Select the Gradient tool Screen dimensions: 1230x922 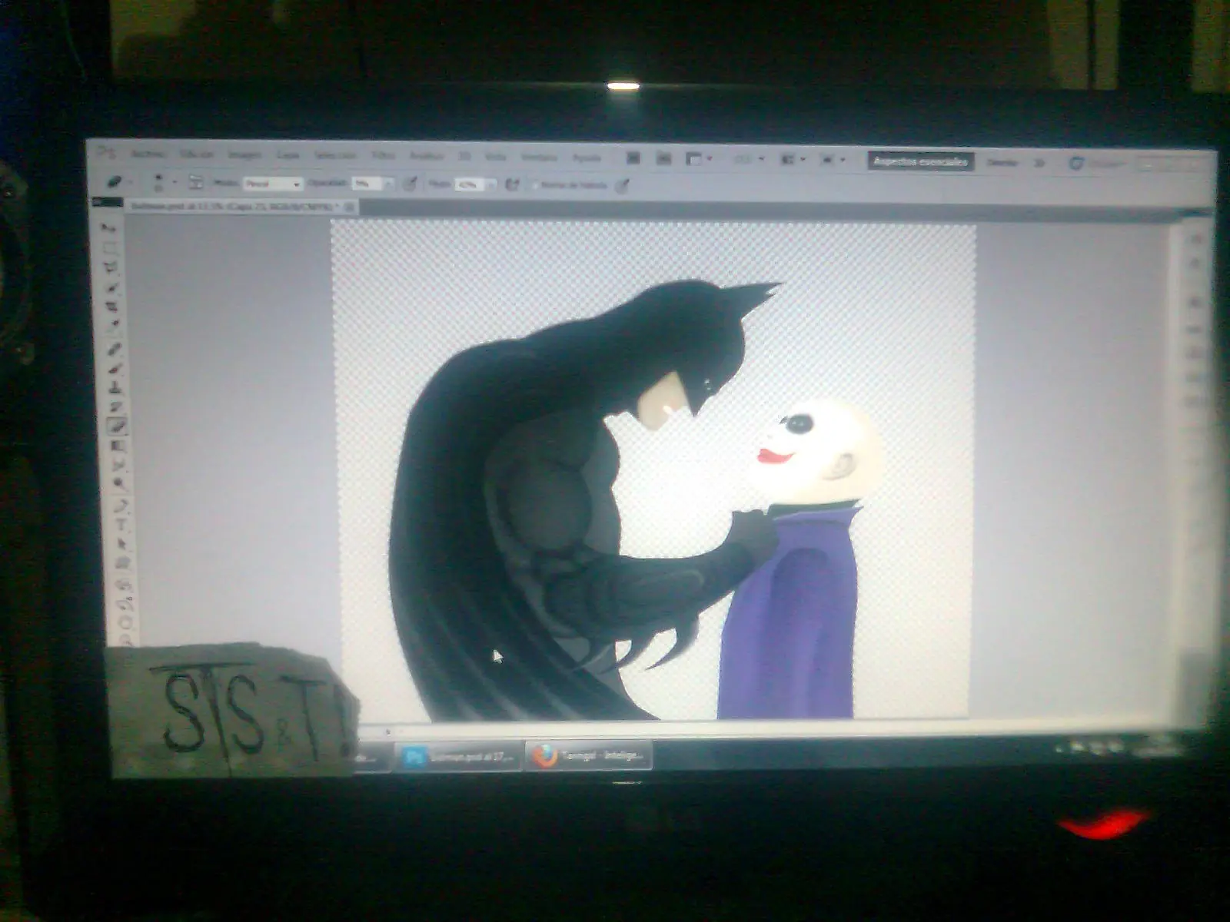[x=118, y=446]
